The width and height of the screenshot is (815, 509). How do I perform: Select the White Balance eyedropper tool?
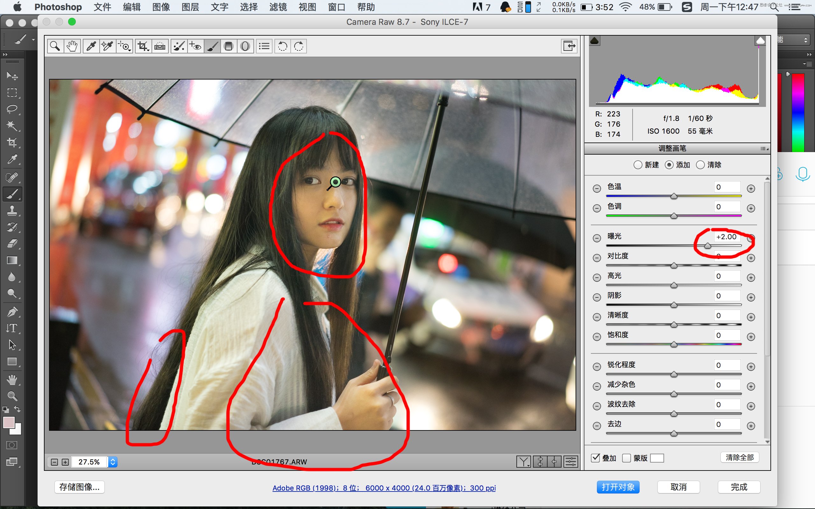(91, 46)
